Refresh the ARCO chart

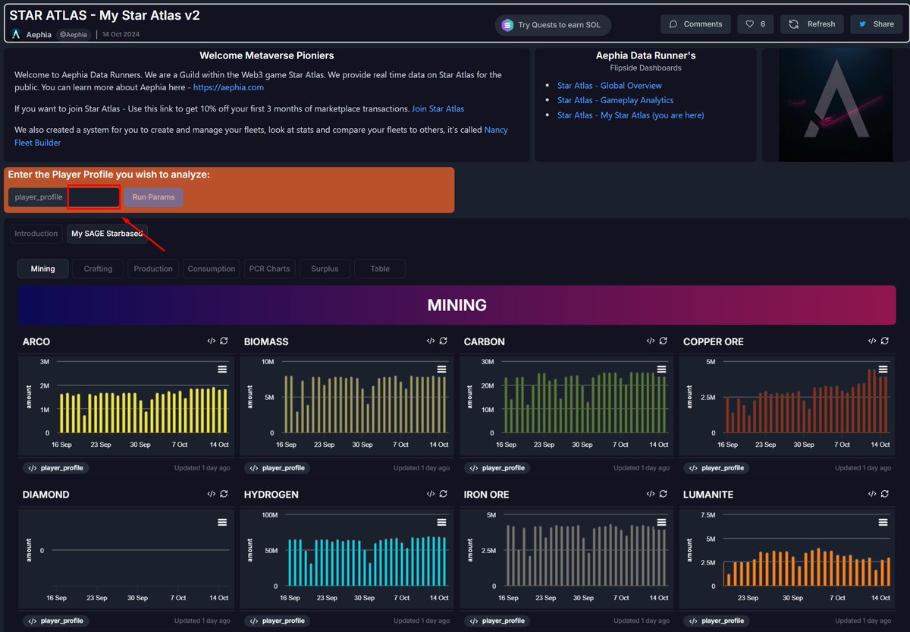(224, 341)
